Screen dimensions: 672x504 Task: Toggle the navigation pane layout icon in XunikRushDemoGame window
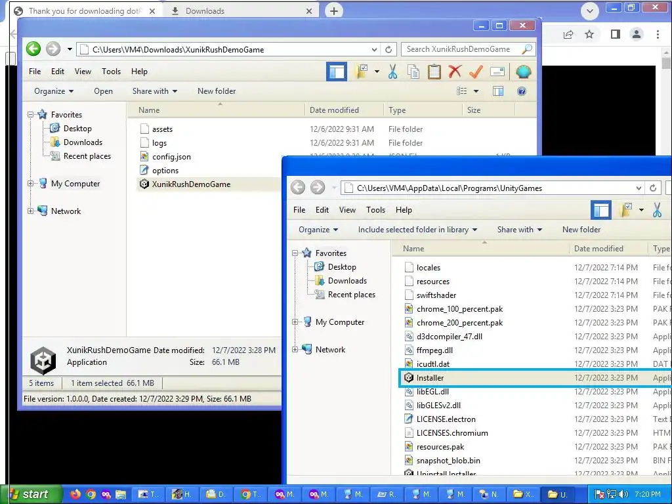coord(337,72)
